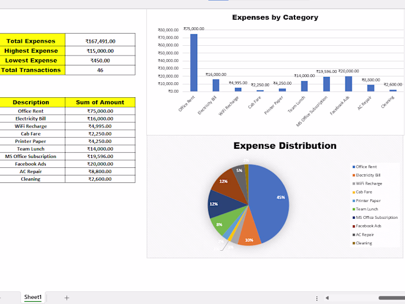Select the ₹4,995.00 table cell
The image size is (405, 304).
pos(100,126)
